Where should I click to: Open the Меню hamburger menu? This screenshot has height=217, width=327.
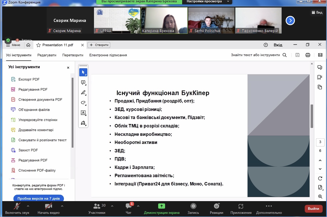click(13, 45)
